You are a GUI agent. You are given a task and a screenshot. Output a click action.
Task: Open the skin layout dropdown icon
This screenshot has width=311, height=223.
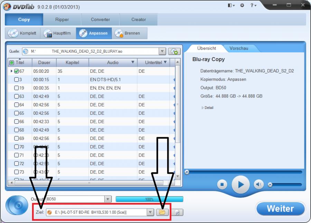(x=231, y=6)
